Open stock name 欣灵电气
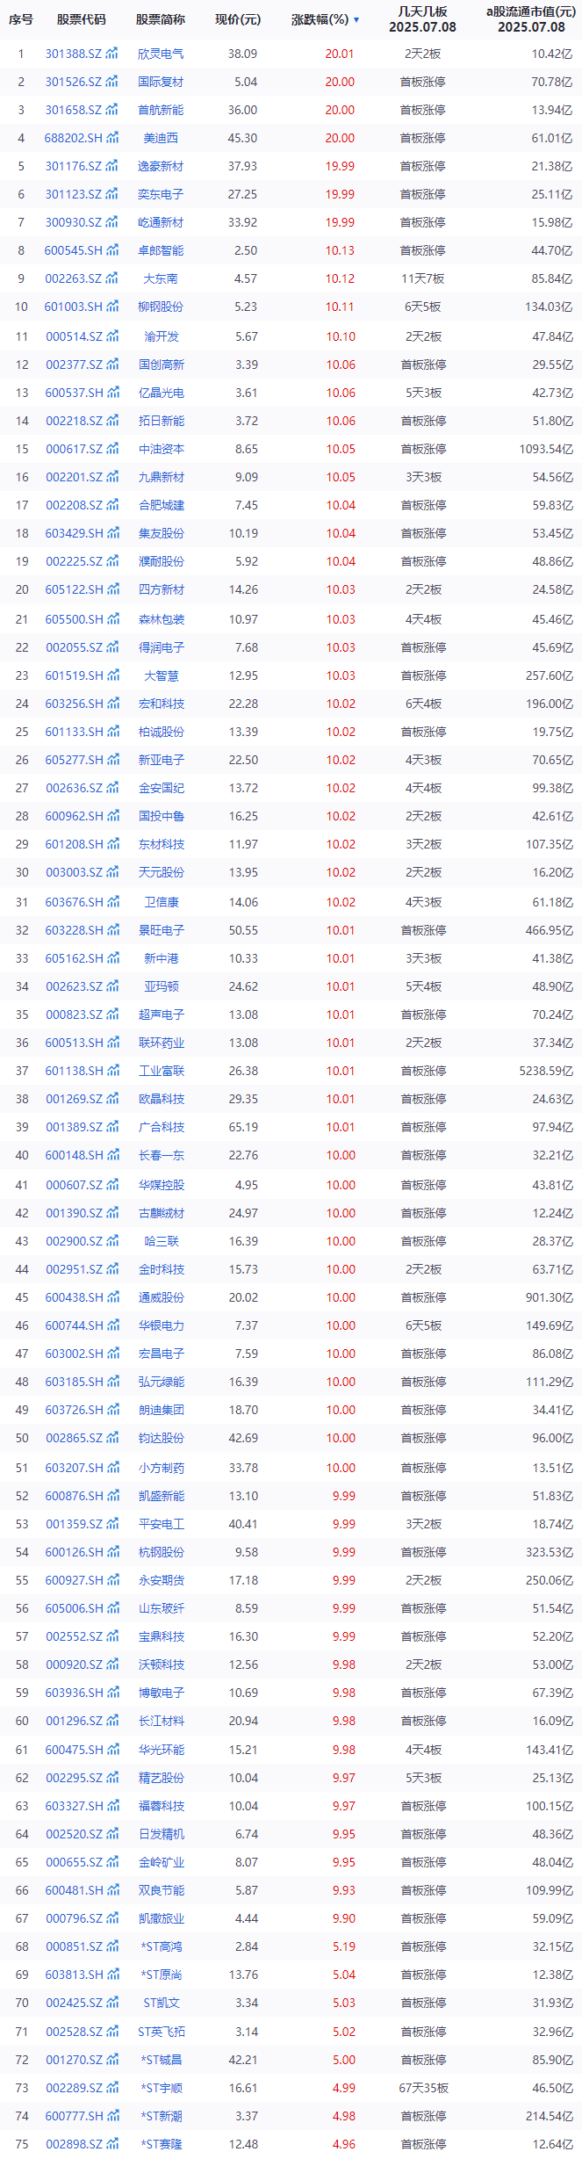Viewport: 582px width, 2159px height. coord(162,54)
